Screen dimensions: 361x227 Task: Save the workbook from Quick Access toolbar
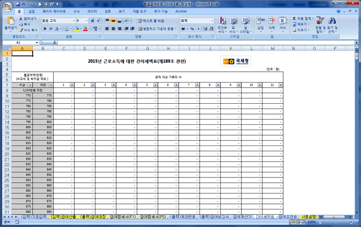coord(18,4)
